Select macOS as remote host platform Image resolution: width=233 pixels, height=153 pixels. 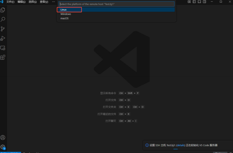pos(116,18)
